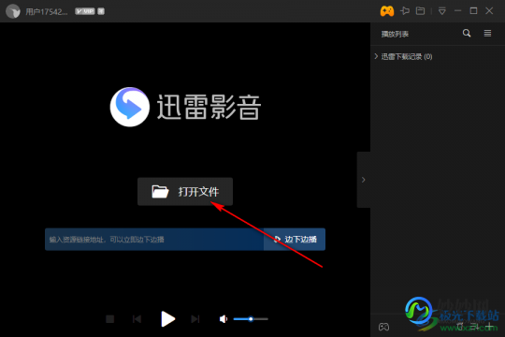Viewport: 505px width, 337px height.
Task: Open the playlist hamburger menu icon
Action: pos(487,33)
